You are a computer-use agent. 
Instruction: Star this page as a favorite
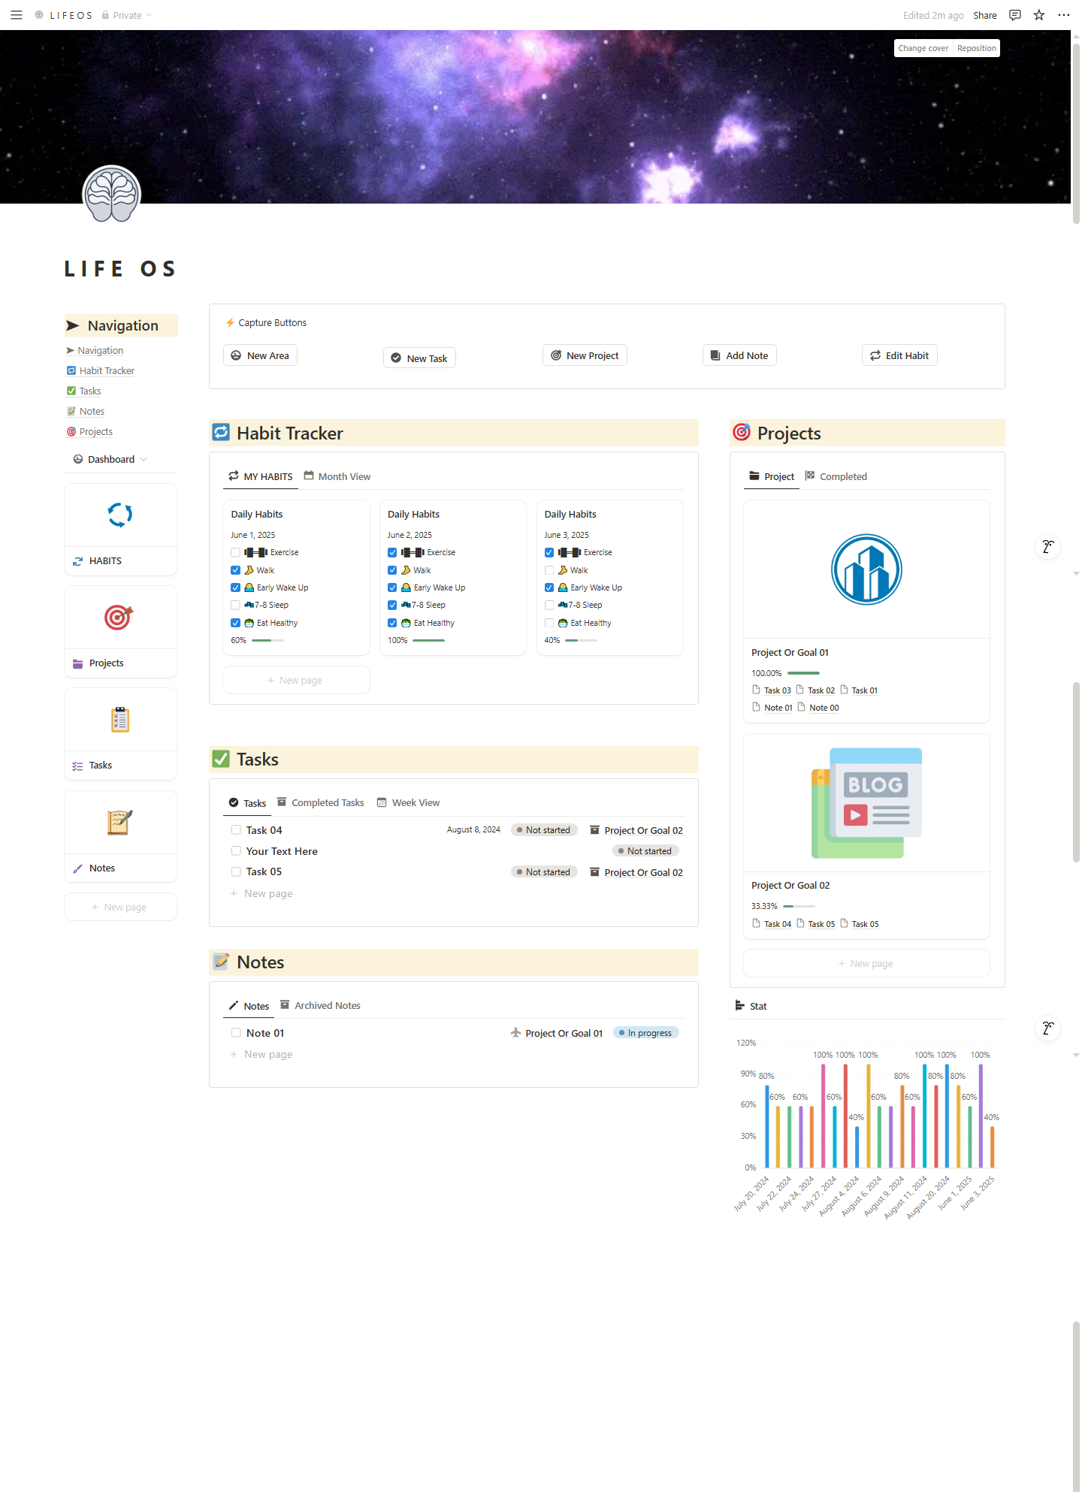click(1039, 15)
